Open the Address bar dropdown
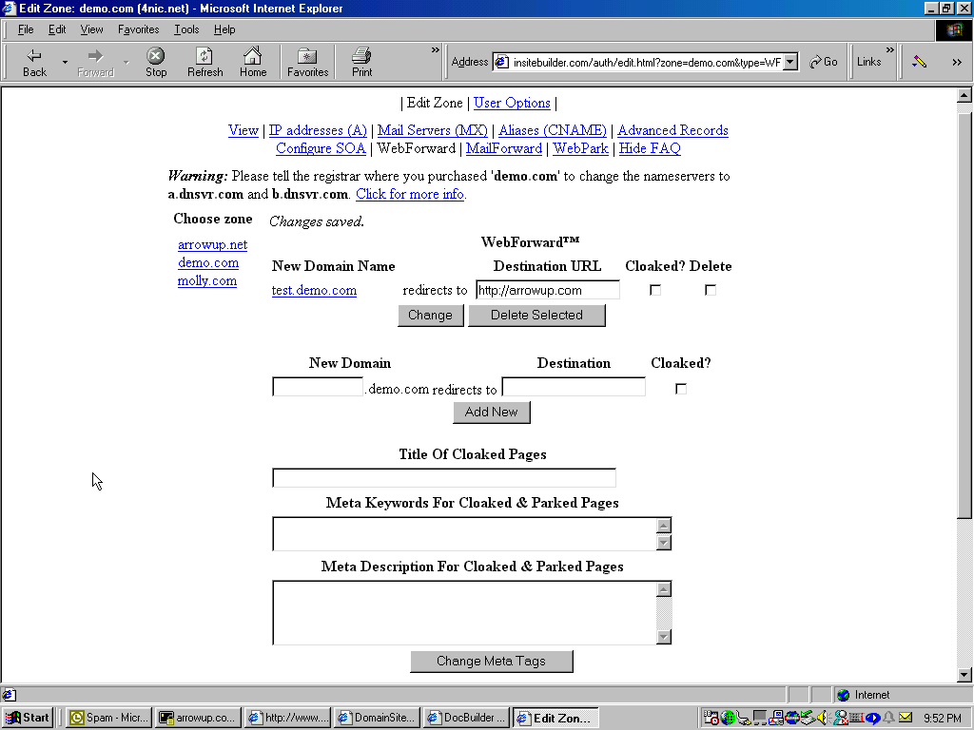Viewport: 974px width, 730px height. pos(790,62)
